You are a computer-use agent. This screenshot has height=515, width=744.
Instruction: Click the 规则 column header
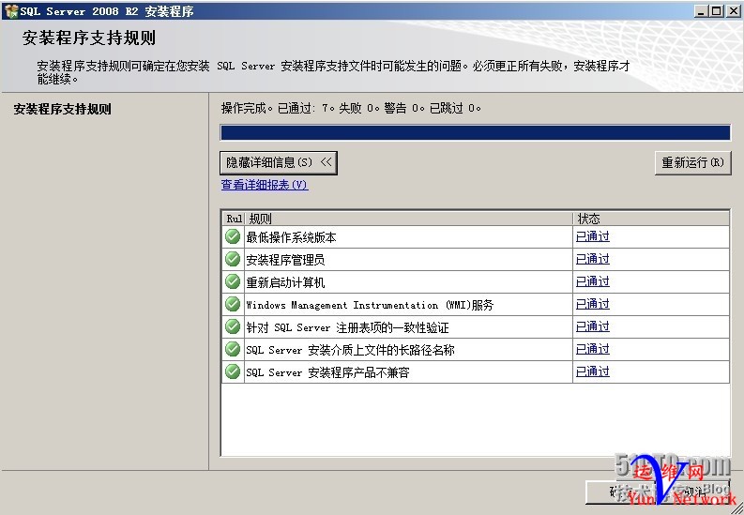[x=408, y=219]
